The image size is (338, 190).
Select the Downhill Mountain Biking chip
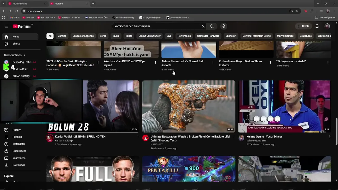click(x=257, y=36)
